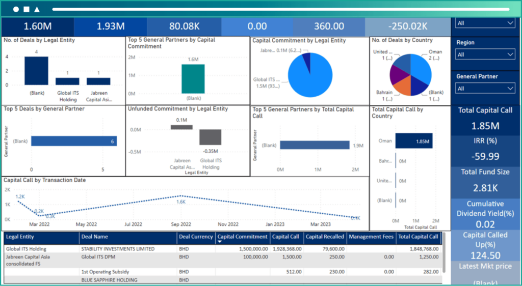This screenshot has width=522, height=286.
Task: Select the Management Fees column header
Action: [372, 237]
